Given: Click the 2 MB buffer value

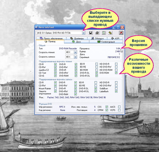Looking at the screenshot, I should [117, 52].
